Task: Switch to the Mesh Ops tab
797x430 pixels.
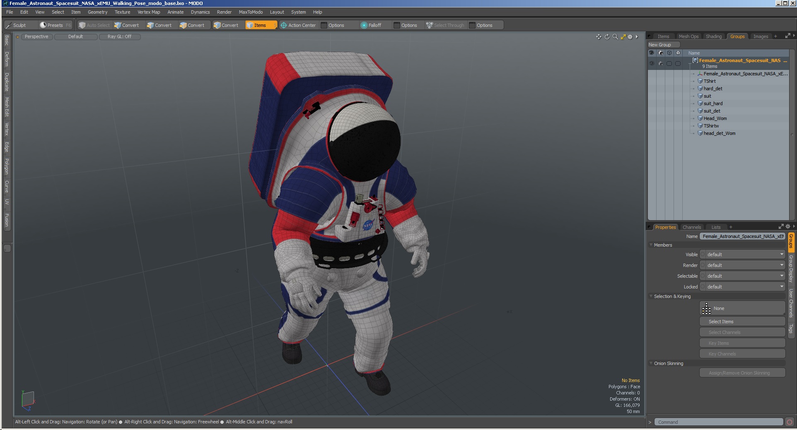Action: 688,36
